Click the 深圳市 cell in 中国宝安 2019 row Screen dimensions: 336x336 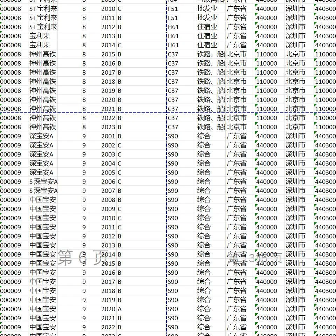(299, 300)
